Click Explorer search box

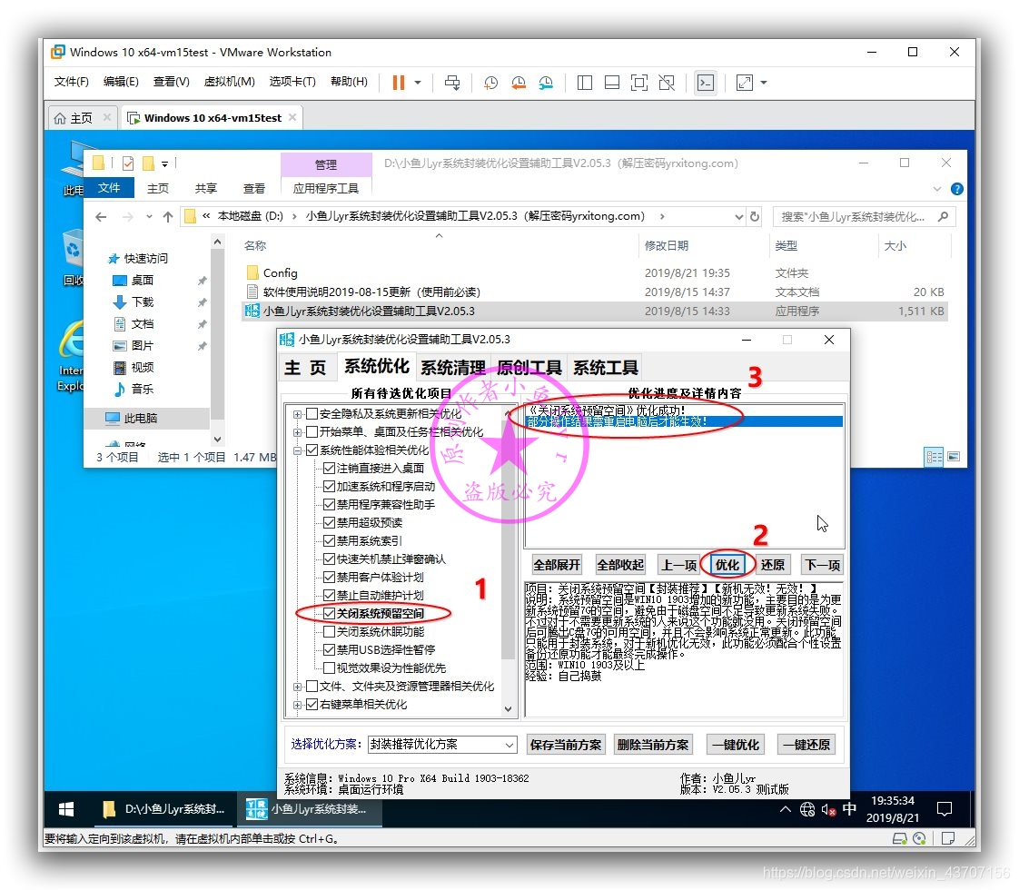(864, 216)
